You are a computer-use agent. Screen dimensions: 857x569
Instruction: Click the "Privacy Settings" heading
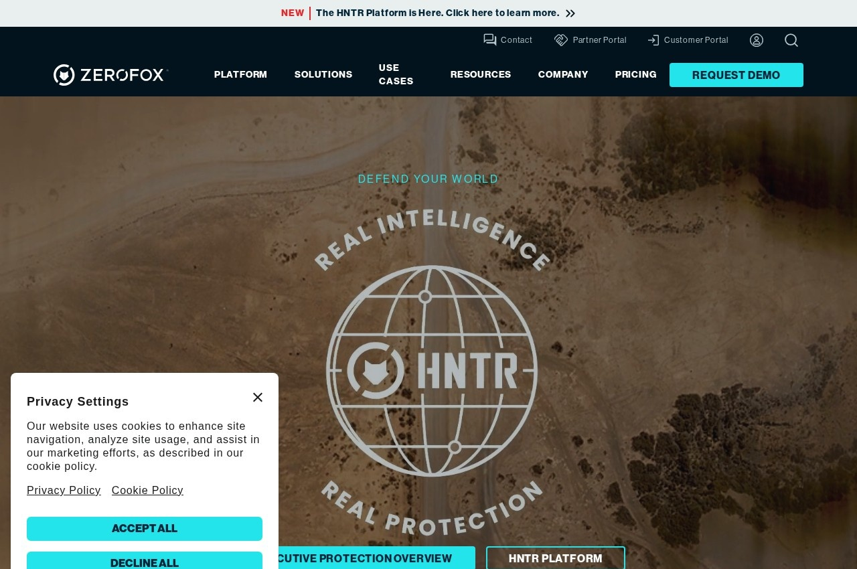pos(78,402)
